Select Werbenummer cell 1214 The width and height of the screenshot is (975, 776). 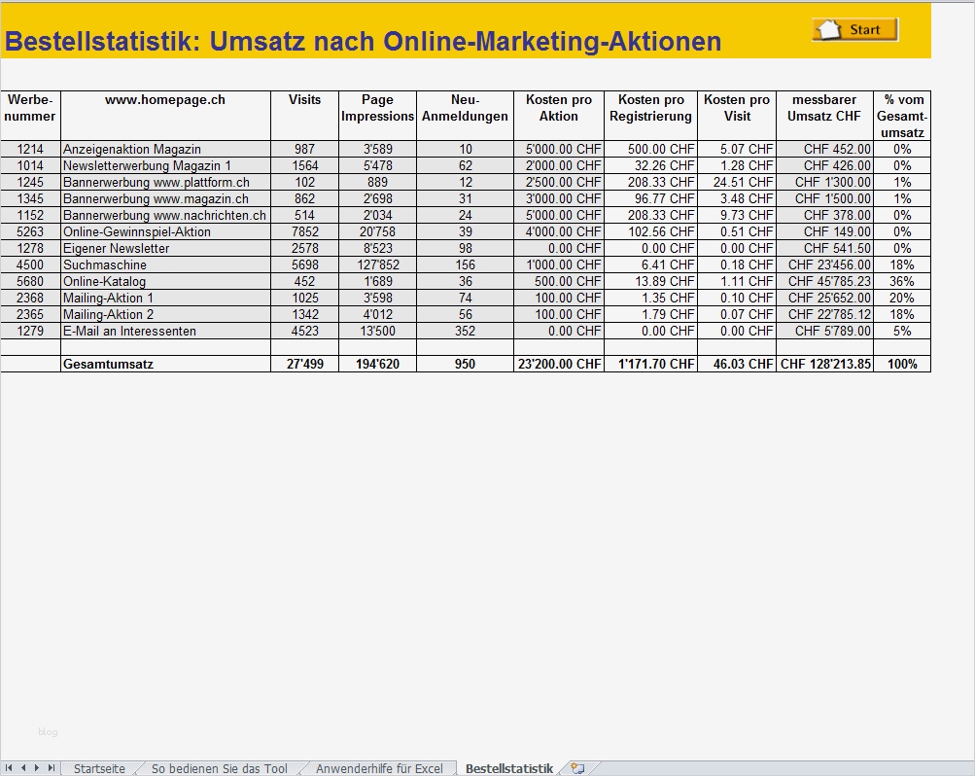pyautogui.click(x=30, y=149)
